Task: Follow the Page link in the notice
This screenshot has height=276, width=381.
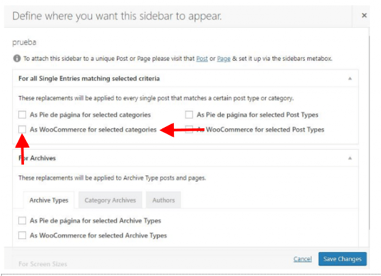Action: point(223,59)
